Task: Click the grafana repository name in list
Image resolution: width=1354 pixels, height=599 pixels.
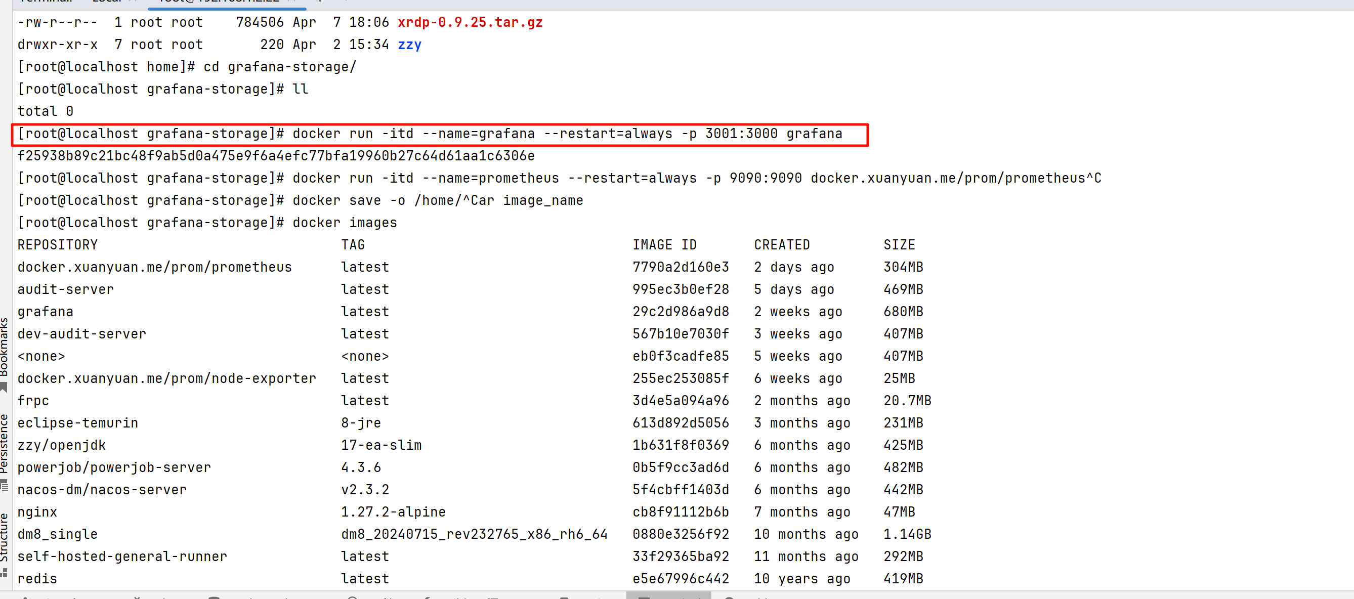Action: tap(45, 312)
